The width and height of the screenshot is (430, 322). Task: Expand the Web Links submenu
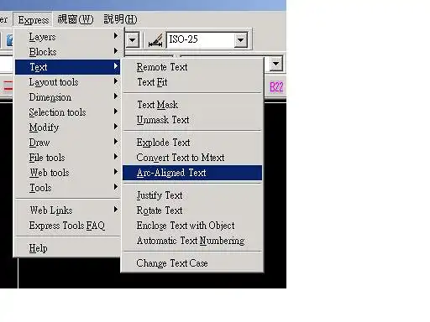coord(67,210)
